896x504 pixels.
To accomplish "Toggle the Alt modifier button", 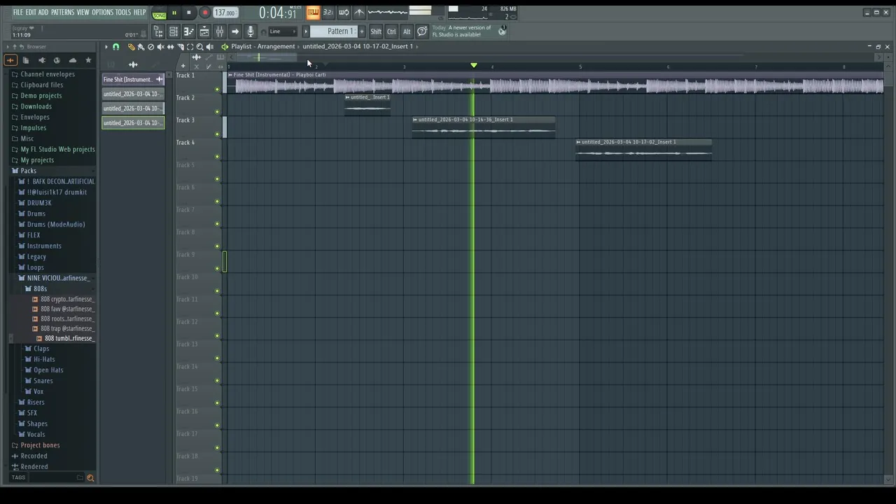I will (x=407, y=31).
